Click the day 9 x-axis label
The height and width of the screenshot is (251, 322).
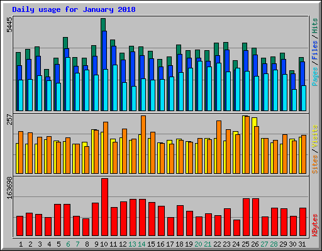point(96,244)
